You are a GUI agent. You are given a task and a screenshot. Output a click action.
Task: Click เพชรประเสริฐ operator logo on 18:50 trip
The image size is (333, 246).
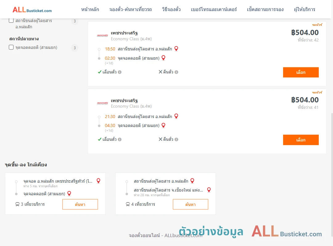[x=102, y=36]
